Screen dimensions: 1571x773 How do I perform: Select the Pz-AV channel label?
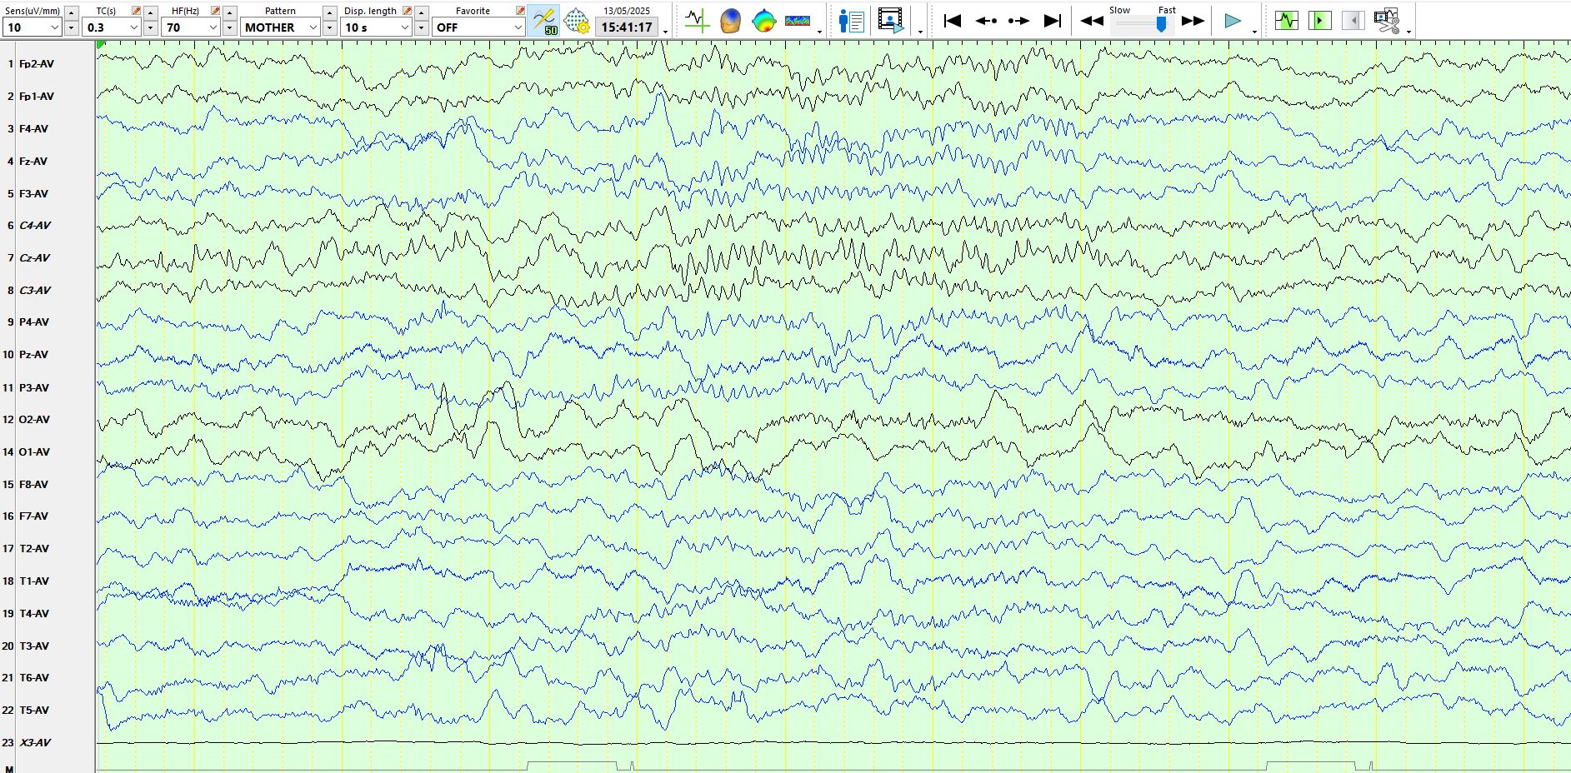coord(34,355)
